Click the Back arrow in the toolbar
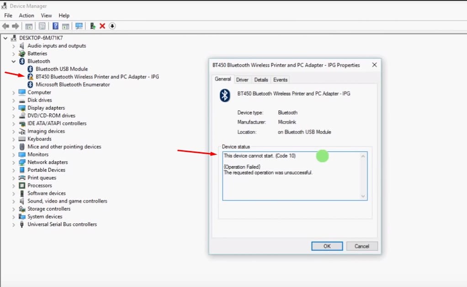 click(x=5, y=26)
